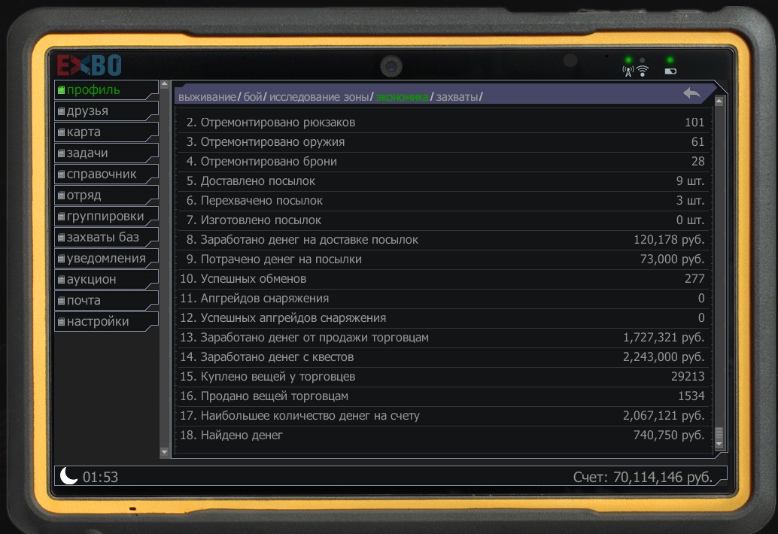The width and height of the screenshot is (778, 534).
Task: Click the tablet front camera lens
Action: 391,66
